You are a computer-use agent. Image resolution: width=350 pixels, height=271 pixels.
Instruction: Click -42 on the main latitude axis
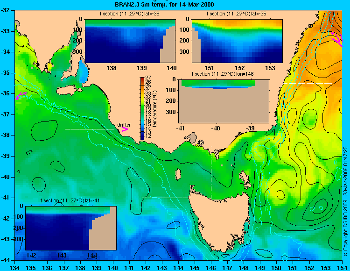(5, 219)
